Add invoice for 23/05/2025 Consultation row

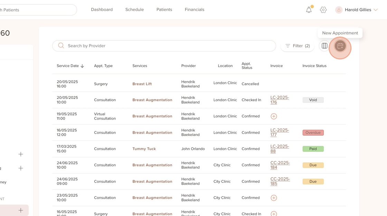coord(274,198)
